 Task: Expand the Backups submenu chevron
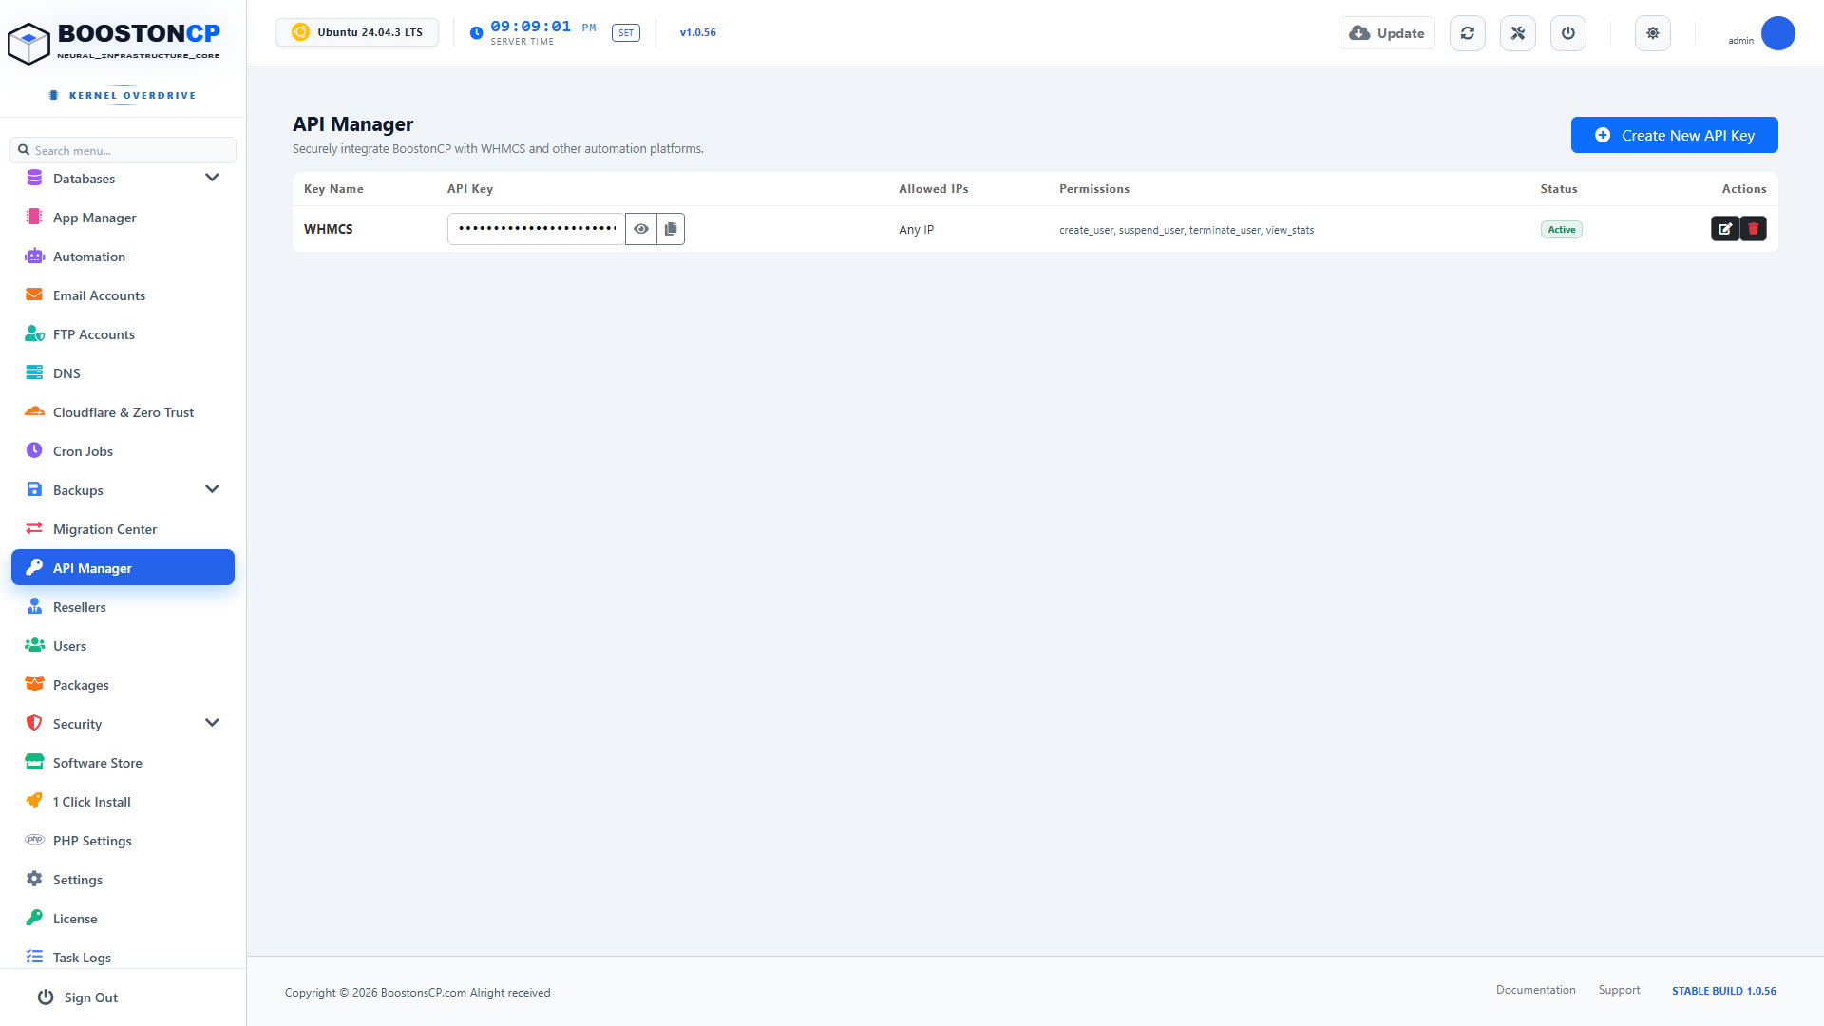212,489
